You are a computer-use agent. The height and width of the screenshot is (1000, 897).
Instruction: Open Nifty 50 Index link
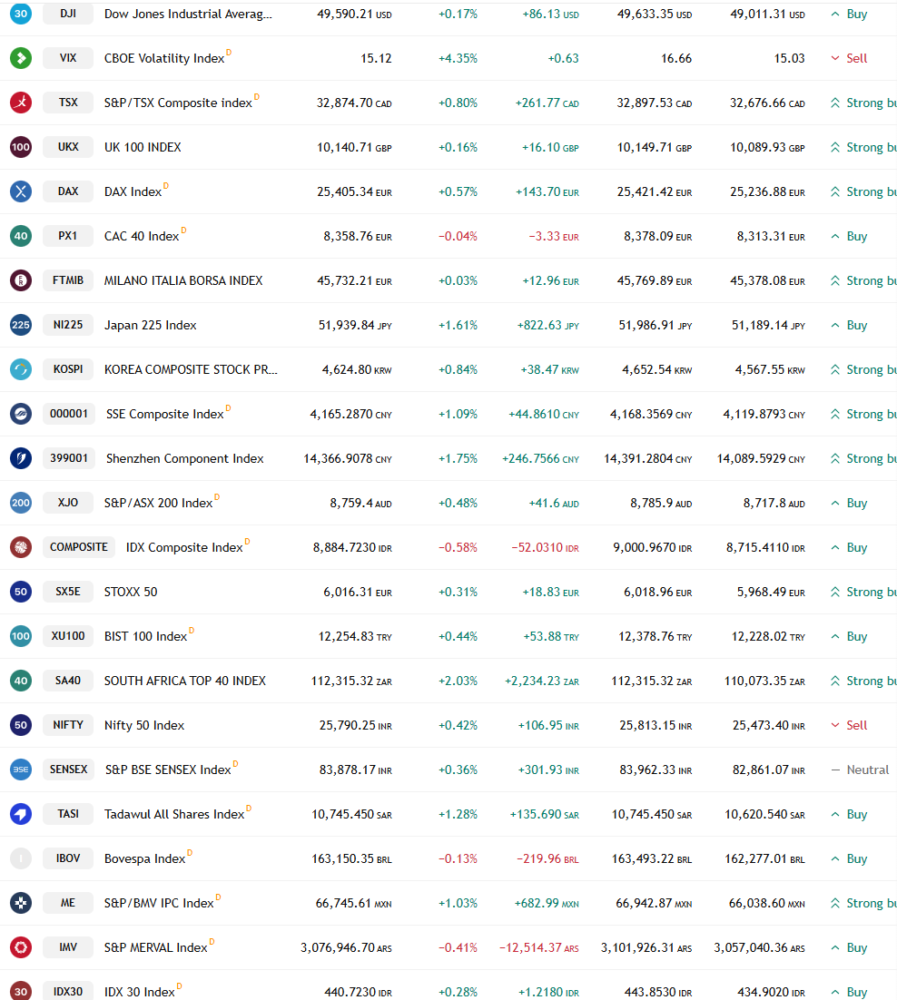144,725
